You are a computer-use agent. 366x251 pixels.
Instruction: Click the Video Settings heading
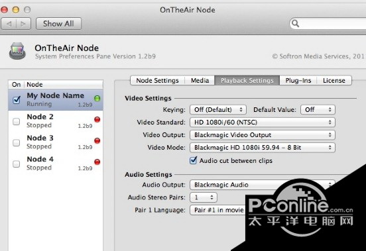148,98
